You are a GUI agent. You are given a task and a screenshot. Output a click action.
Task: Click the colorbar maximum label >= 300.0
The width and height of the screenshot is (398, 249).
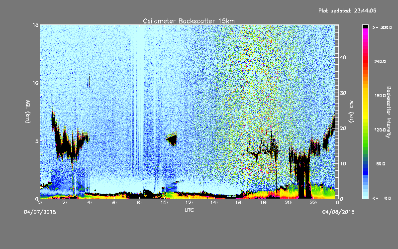coord(382,27)
